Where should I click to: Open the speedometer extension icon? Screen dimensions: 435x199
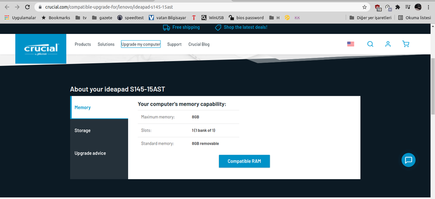pyautogui.click(x=388, y=7)
